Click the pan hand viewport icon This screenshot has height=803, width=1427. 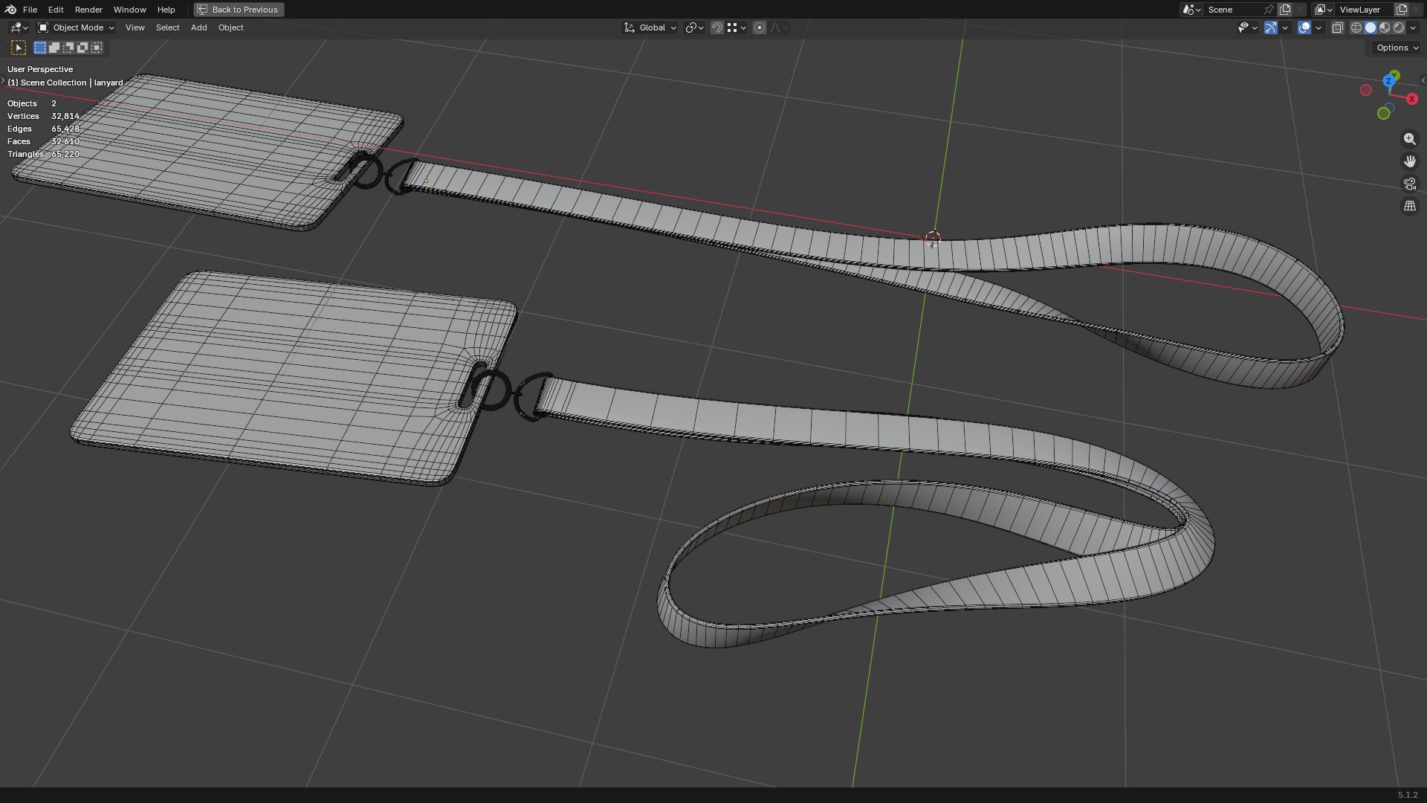[1409, 161]
